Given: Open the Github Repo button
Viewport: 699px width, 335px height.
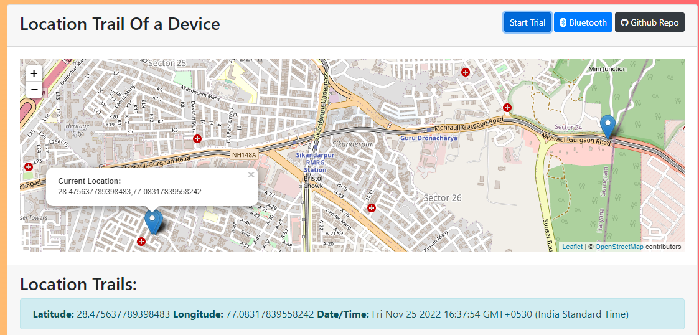Looking at the screenshot, I should click(649, 22).
